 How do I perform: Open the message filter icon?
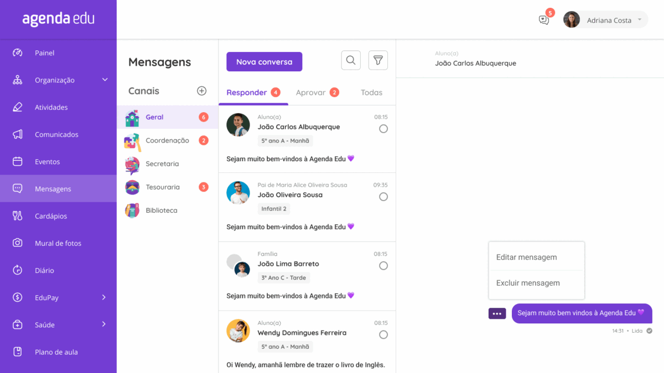(378, 60)
